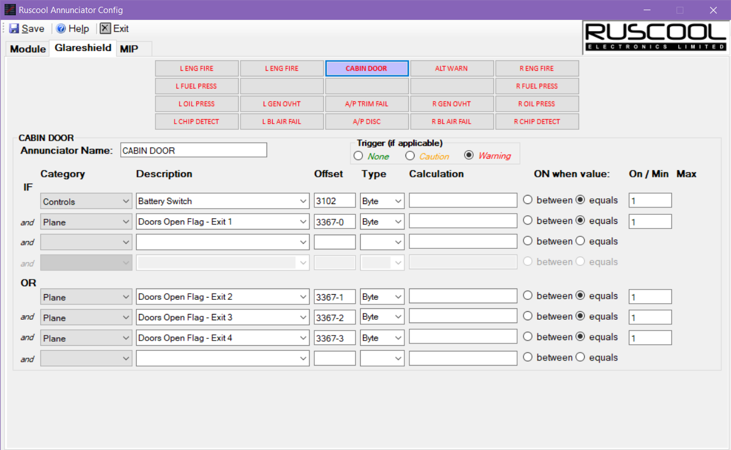The image size is (731, 450).
Task: Select the CABIN DOOR annunciator button
Action: (x=367, y=69)
